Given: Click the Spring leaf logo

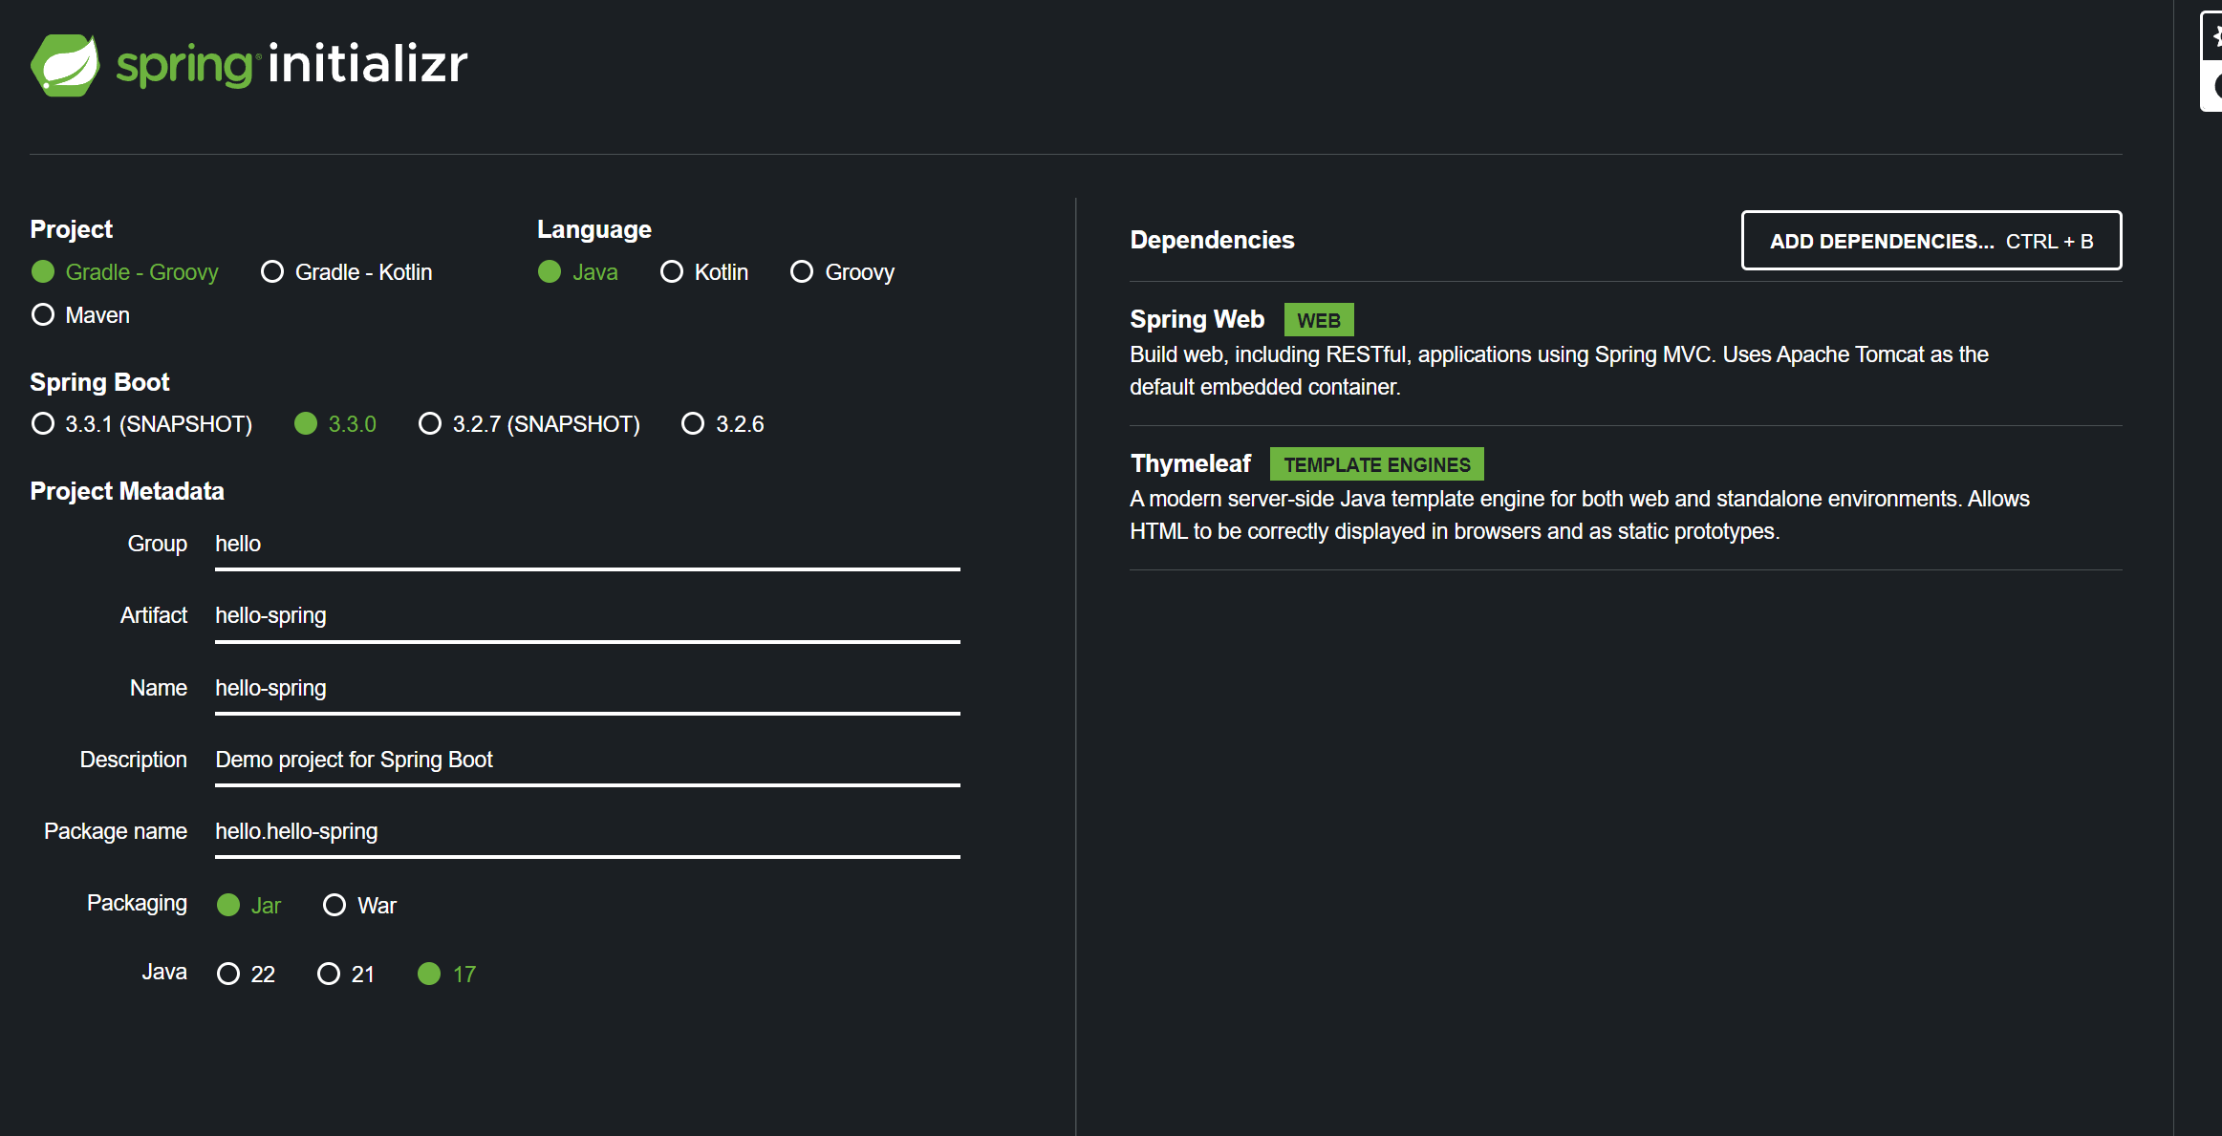Looking at the screenshot, I should (x=65, y=65).
